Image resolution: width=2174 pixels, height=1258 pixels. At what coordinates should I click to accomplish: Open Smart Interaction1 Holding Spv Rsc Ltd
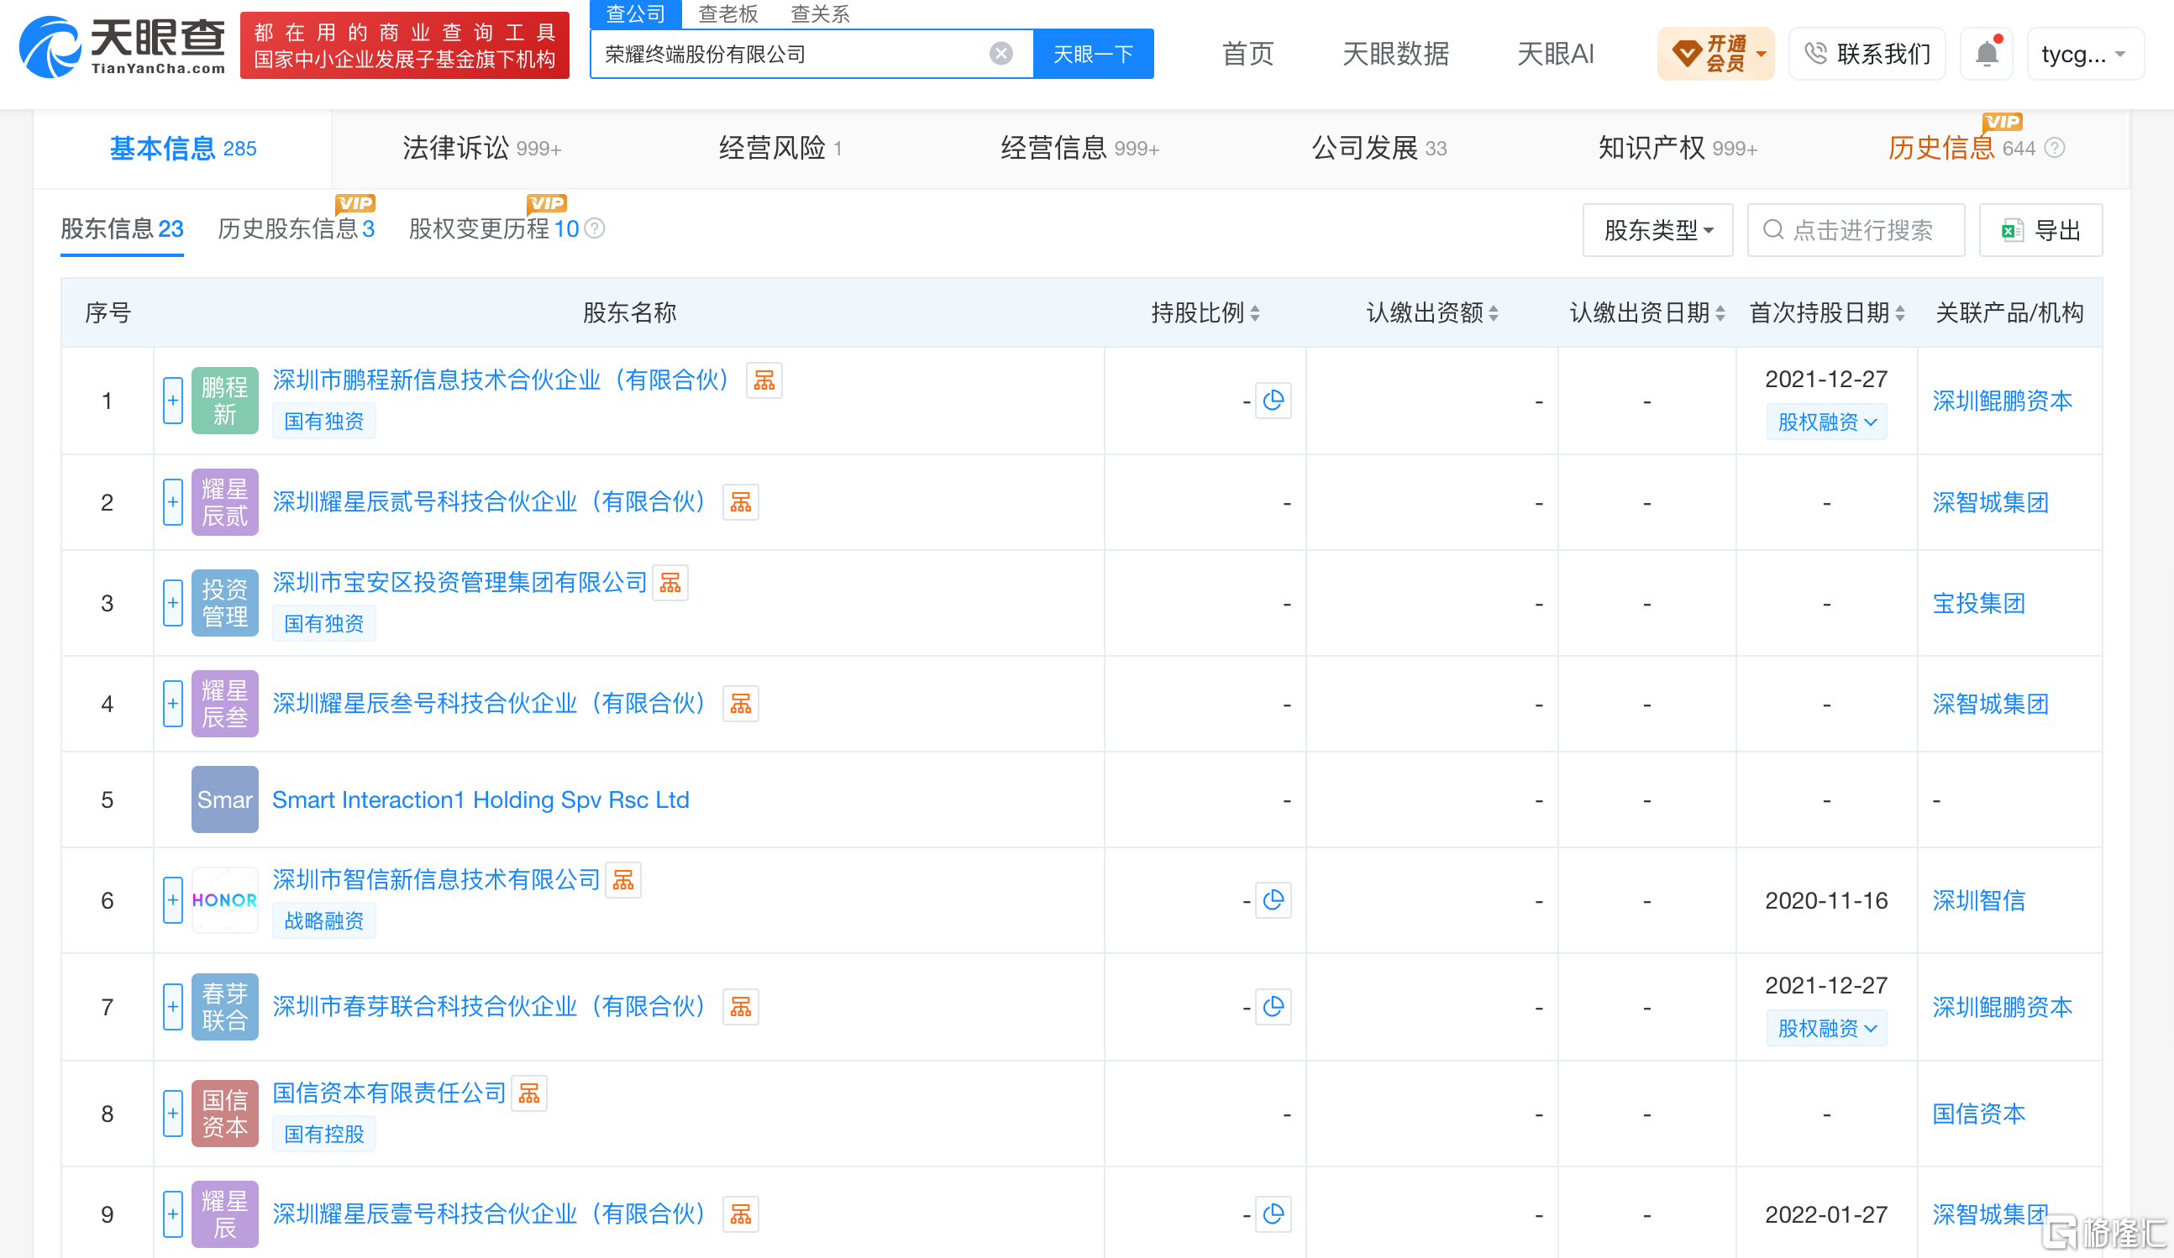tap(480, 800)
